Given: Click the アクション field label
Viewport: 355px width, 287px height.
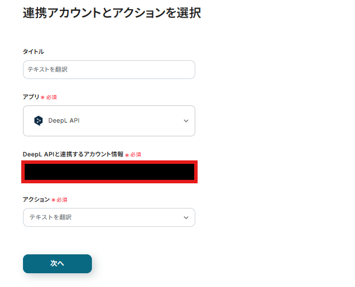Looking at the screenshot, I should coord(36,199).
